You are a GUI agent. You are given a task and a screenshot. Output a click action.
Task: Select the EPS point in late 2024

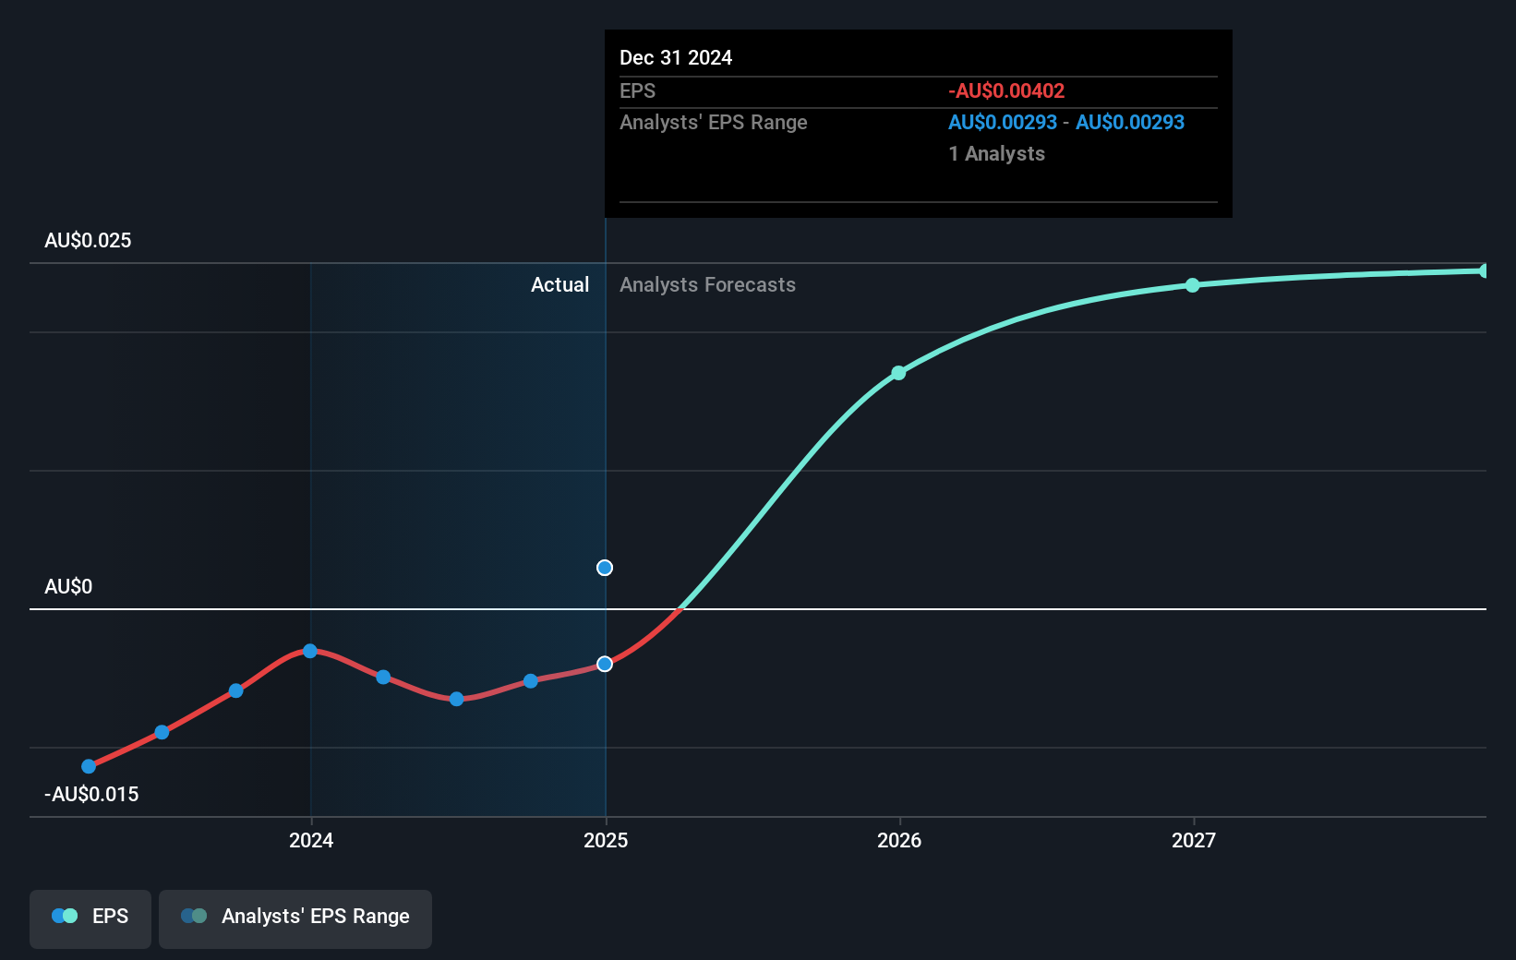531,681
